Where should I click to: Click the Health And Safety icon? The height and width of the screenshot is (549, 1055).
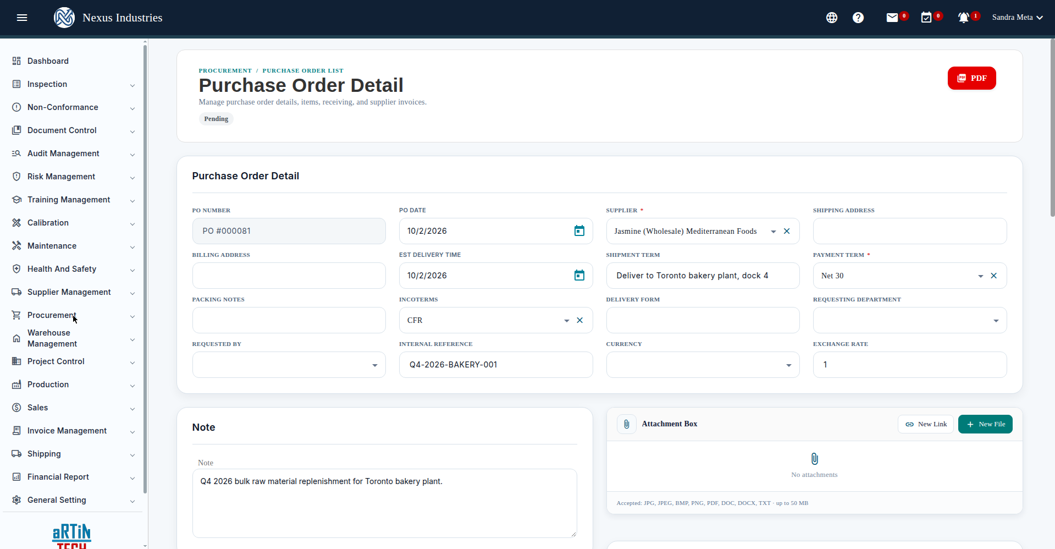click(16, 269)
